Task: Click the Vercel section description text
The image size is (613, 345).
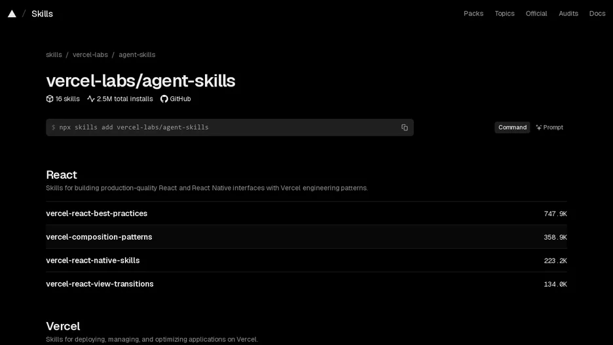Action: click(152, 339)
